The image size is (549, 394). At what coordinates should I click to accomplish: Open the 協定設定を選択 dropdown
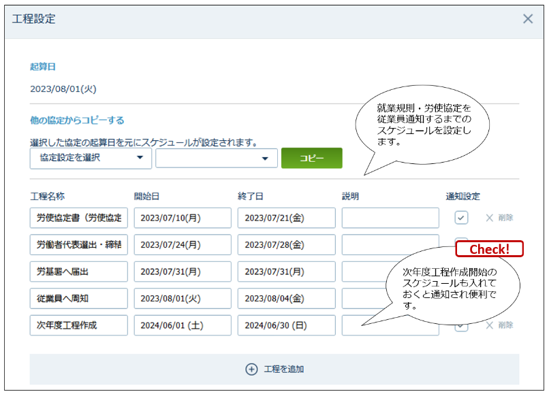[91, 158]
